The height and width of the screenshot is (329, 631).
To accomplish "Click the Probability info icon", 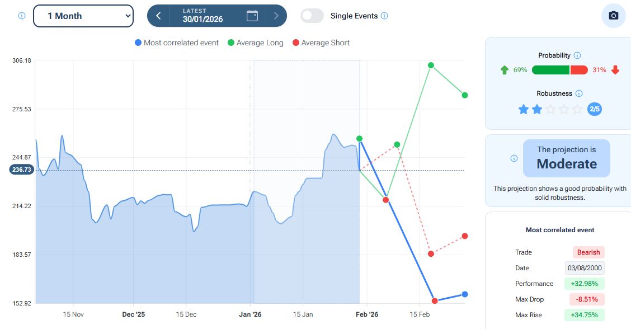I will (x=577, y=55).
